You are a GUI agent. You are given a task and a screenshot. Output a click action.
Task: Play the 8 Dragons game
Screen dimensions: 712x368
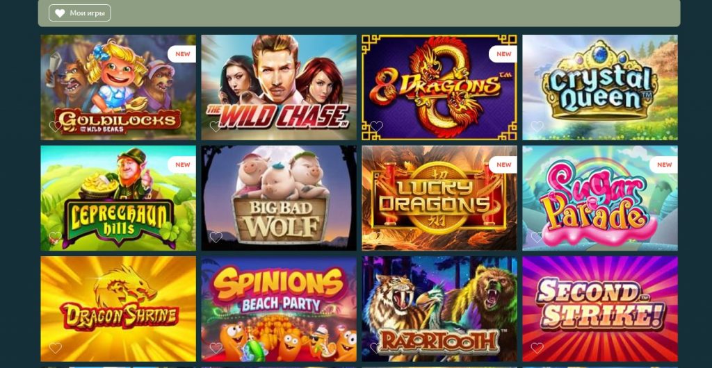[x=439, y=87]
